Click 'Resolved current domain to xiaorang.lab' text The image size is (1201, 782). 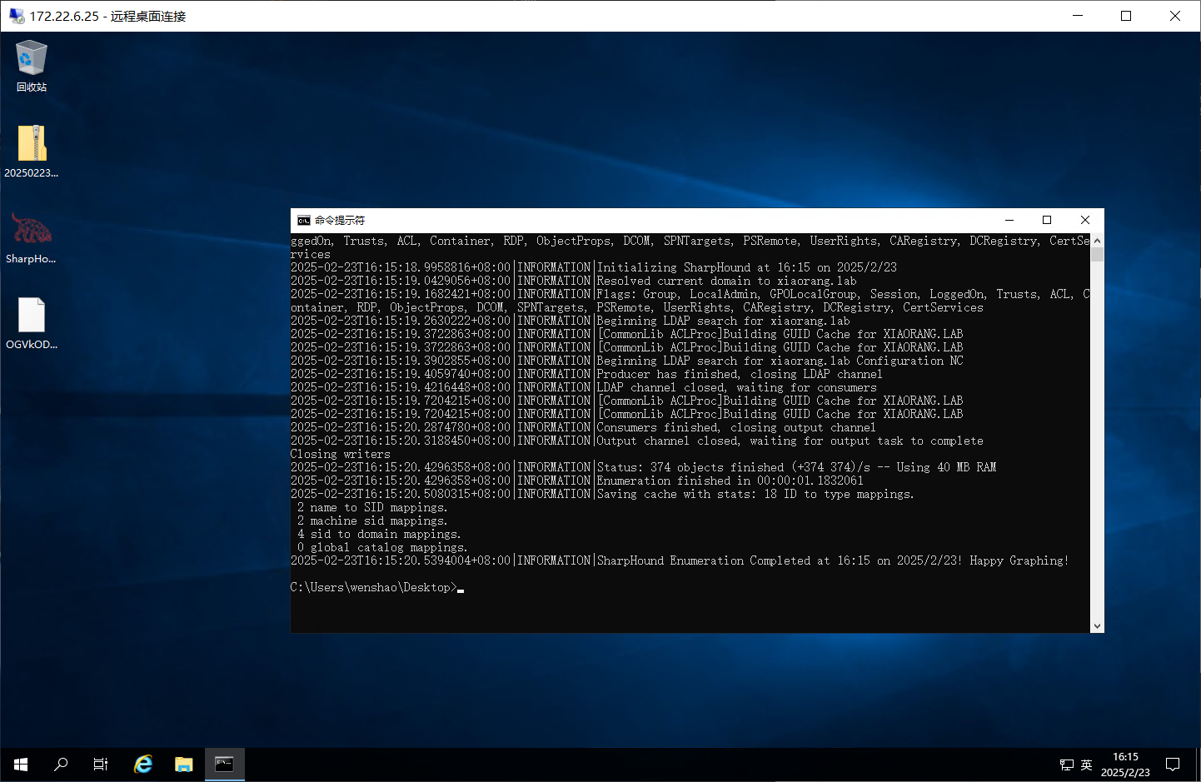[x=727, y=281]
